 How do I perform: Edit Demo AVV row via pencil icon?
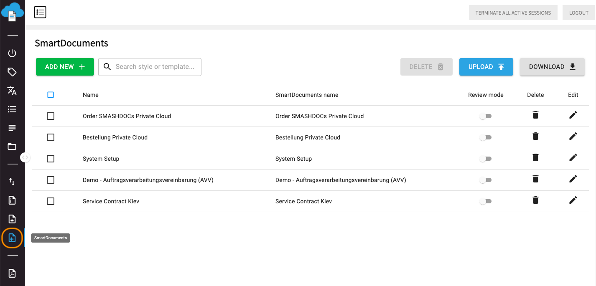tap(573, 179)
